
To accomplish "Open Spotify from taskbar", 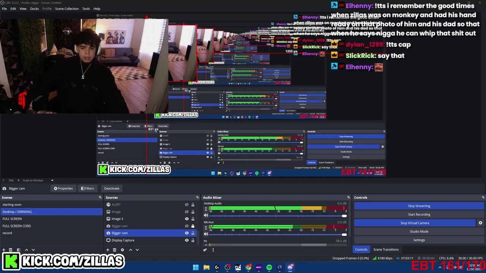I will coord(269,267).
